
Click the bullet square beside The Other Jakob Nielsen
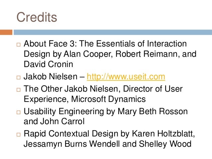19,90
